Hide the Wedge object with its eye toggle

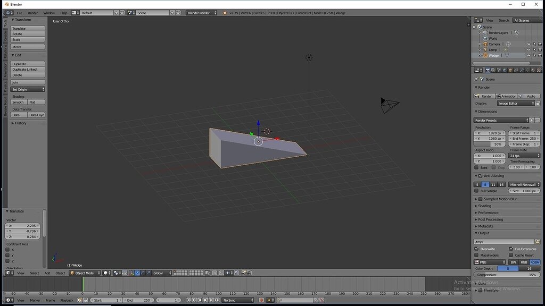pos(529,56)
